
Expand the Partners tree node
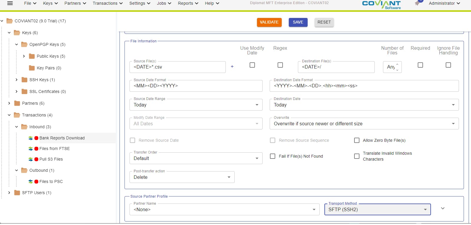(x=9, y=103)
